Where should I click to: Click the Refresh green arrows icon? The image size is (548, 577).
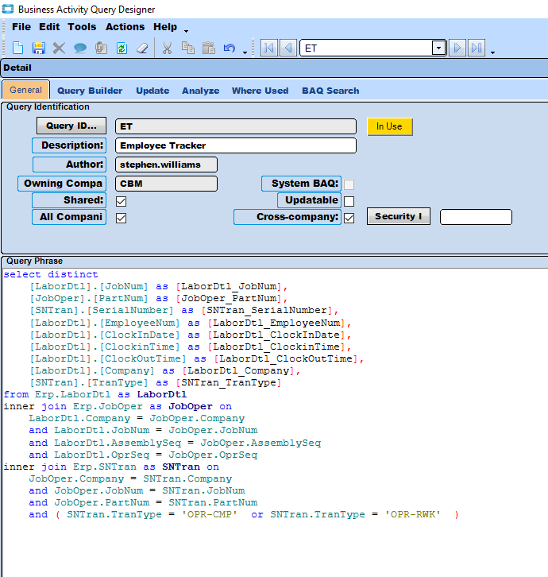(122, 48)
